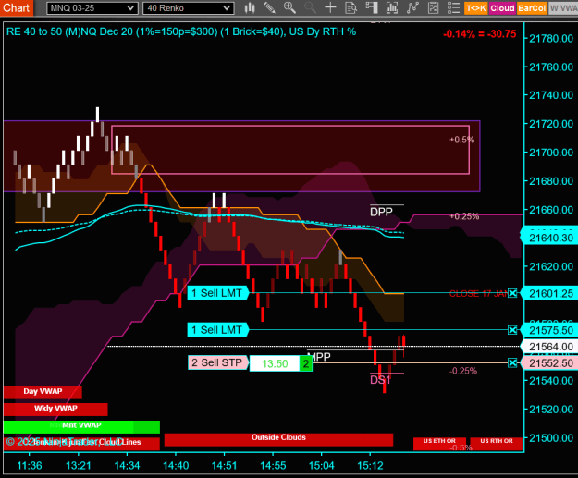Click the 2 Sell STP order label

click(x=218, y=362)
